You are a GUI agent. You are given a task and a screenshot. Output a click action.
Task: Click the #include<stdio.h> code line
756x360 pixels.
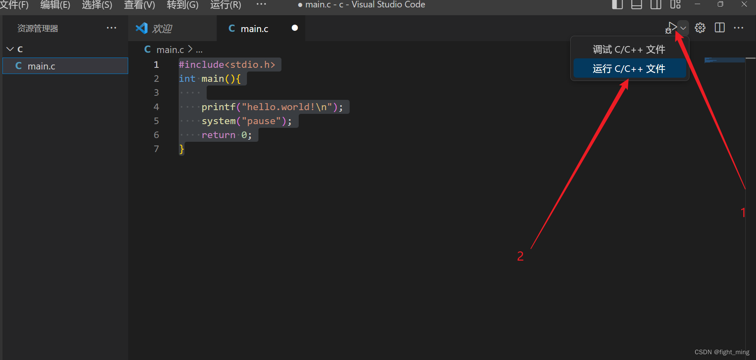click(227, 65)
